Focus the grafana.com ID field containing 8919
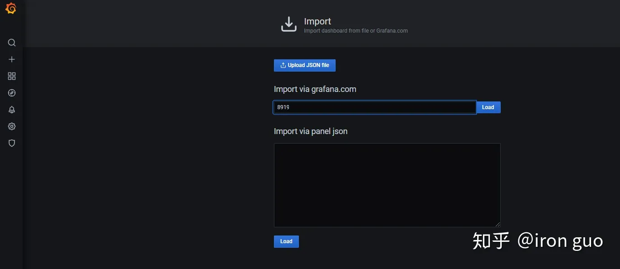The width and height of the screenshot is (620, 269). point(375,107)
